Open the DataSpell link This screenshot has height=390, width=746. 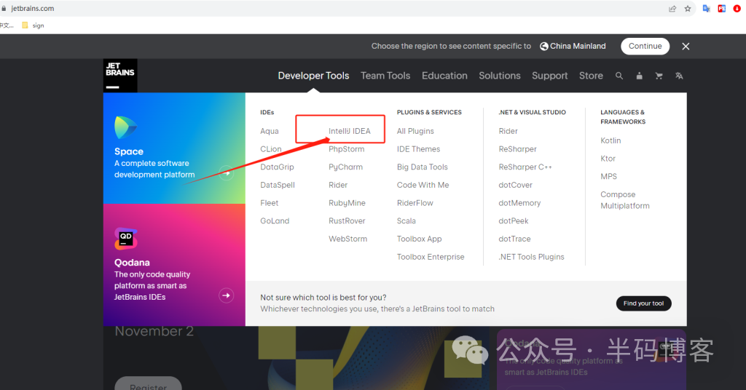[x=278, y=186]
